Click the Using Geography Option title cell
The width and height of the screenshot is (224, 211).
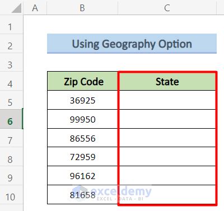(x=132, y=44)
